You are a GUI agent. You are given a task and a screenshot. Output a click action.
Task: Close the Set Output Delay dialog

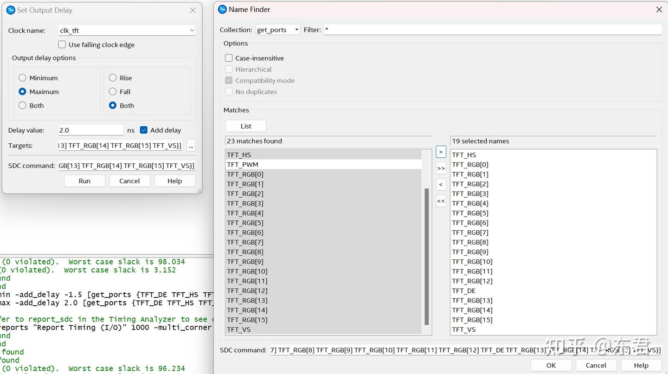[193, 10]
